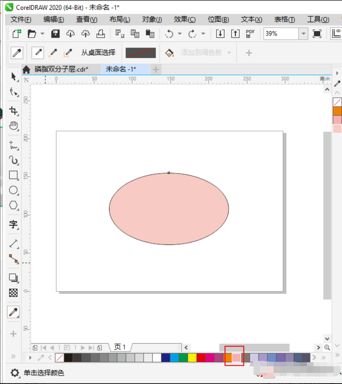
Task: Open the 编辑(E) menu
Action: (x=53, y=20)
